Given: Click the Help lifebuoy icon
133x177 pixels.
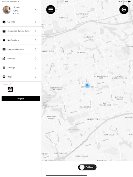Looking at the screenshot, I should click(4, 77).
